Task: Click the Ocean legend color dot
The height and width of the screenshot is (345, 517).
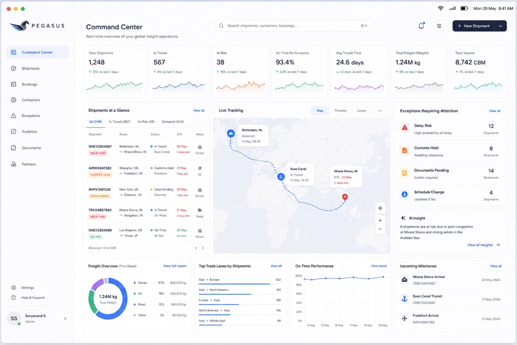Action: (x=134, y=283)
